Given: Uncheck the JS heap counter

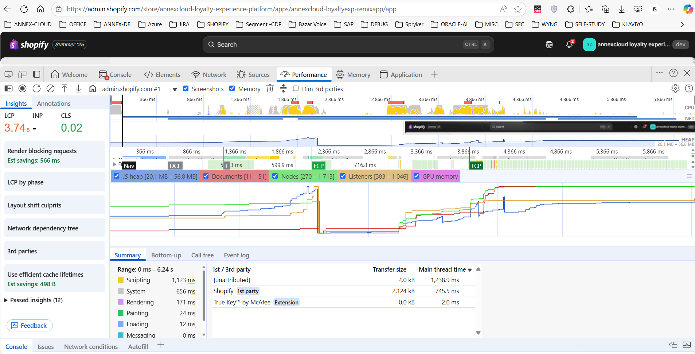Looking at the screenshot, I should tap(117, 176).
